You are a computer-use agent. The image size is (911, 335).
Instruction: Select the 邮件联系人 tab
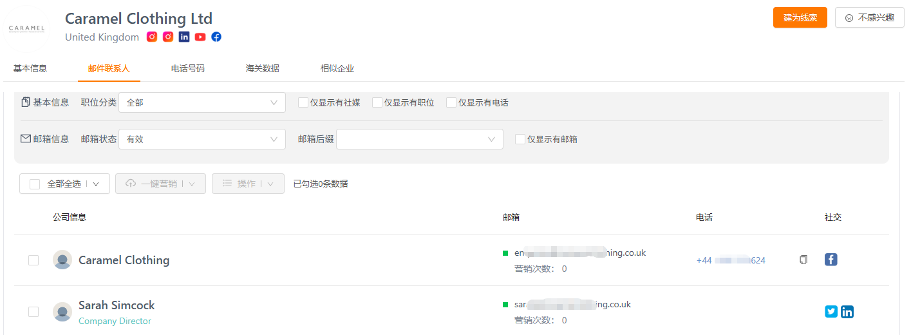109,68
